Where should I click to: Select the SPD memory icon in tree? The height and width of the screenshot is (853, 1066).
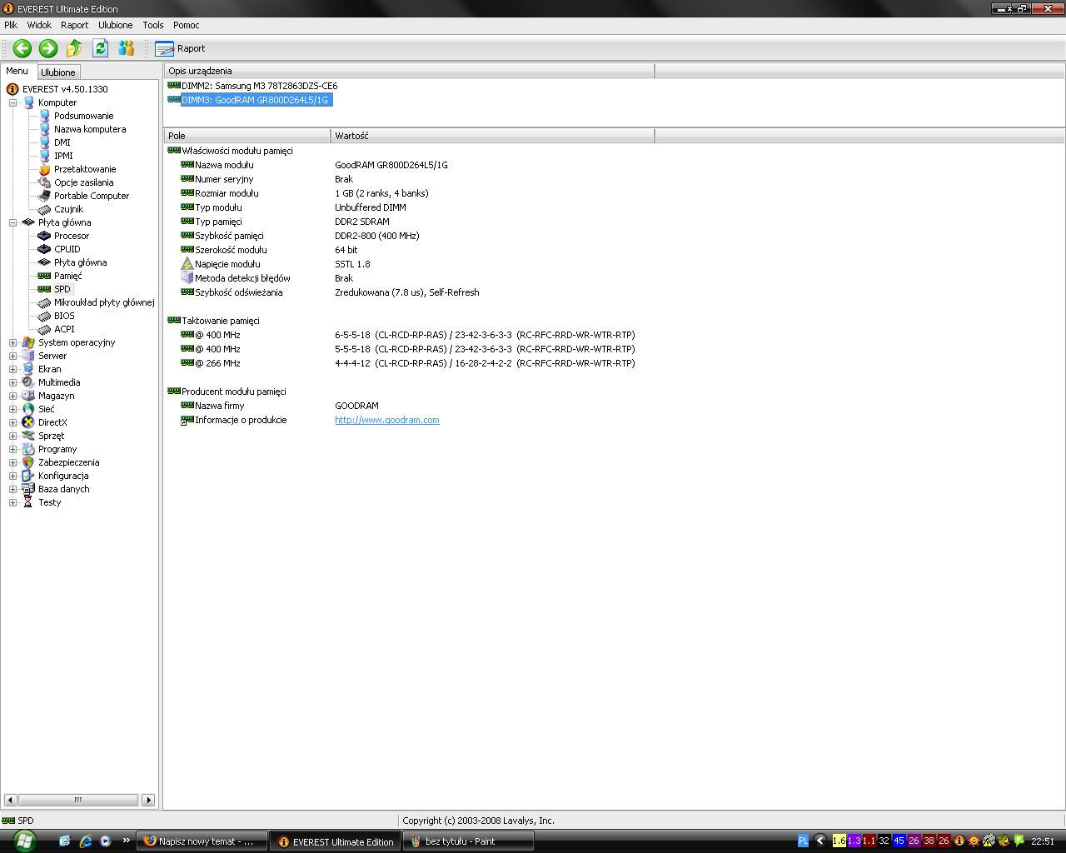pyautogui.click(x=45, y=289)
